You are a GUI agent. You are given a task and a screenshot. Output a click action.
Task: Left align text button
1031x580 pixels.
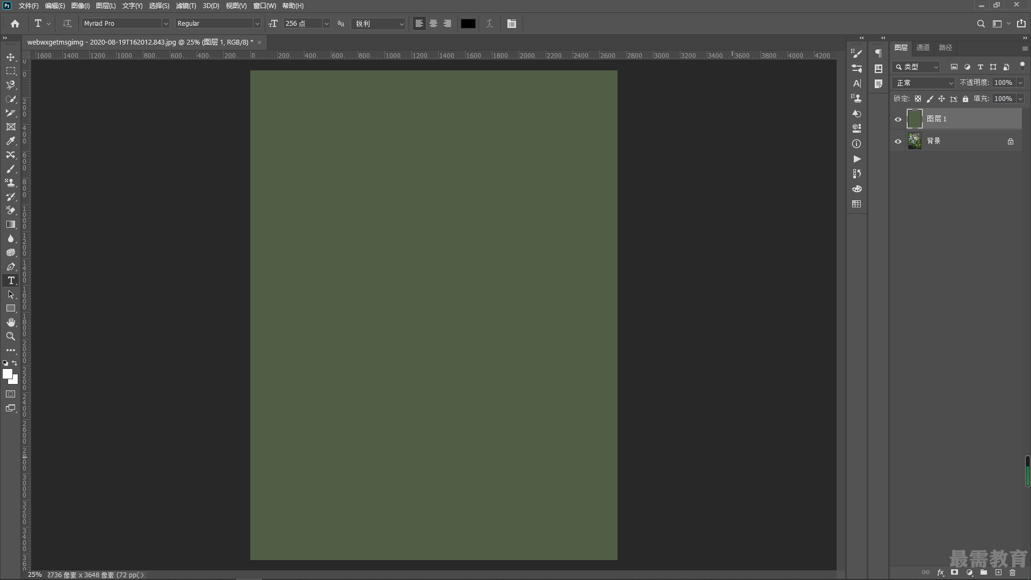click(x=419, y=24)
